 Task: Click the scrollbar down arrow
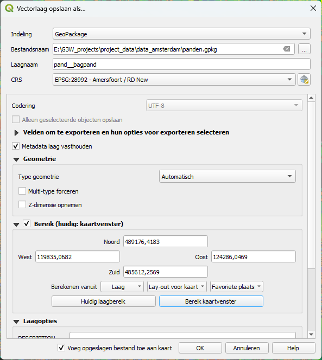[311, 335]
